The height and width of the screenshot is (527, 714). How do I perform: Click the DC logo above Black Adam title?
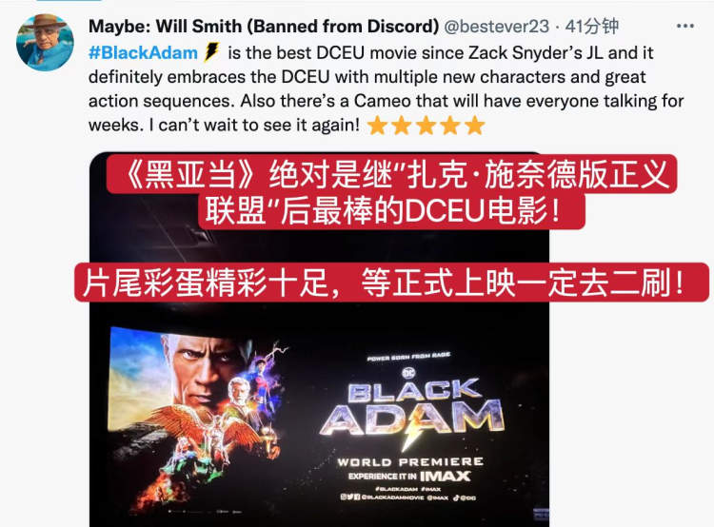pyautogui.click(x=409, y=373)
